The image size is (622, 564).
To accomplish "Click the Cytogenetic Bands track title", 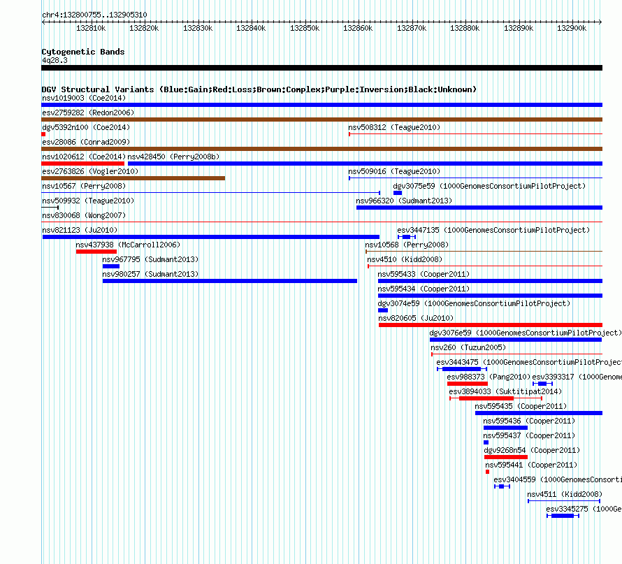I will point(83,52).
